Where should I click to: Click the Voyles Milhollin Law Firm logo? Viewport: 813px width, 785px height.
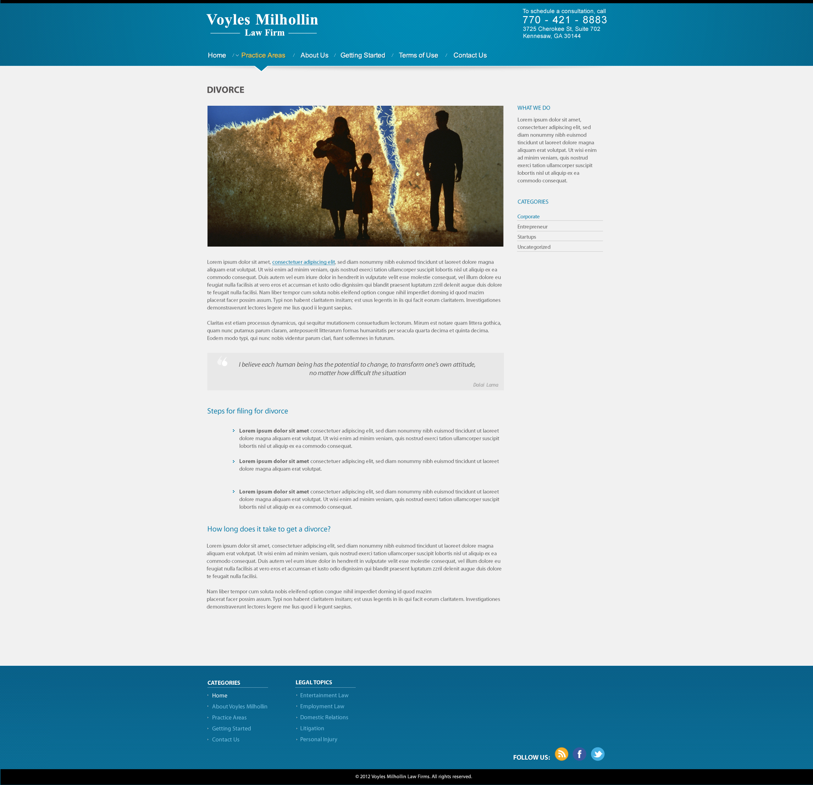(263, 25)
